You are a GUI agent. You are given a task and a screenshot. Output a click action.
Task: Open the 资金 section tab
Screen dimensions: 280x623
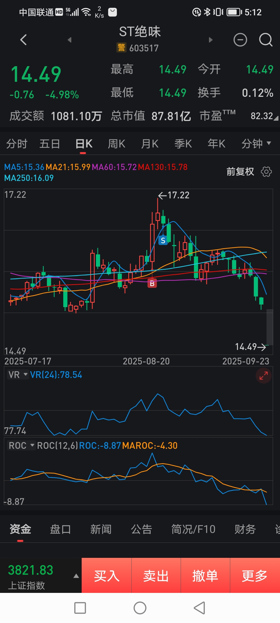(x=20, y=529)
